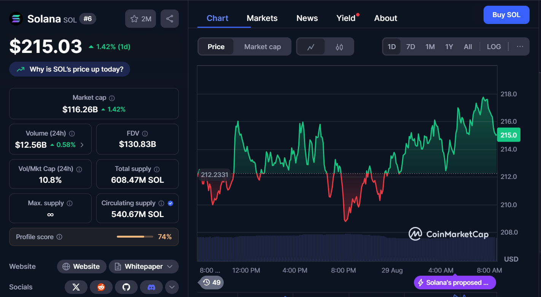
Task: Open the chart more-options ellipsis
Action: click(520, 46)
